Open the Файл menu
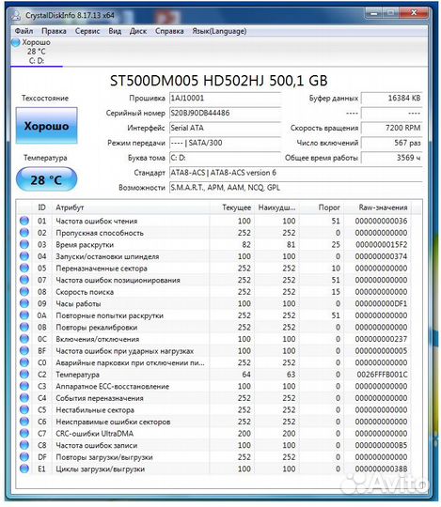This screenshot has width=441, height=507. pos(24,31)
